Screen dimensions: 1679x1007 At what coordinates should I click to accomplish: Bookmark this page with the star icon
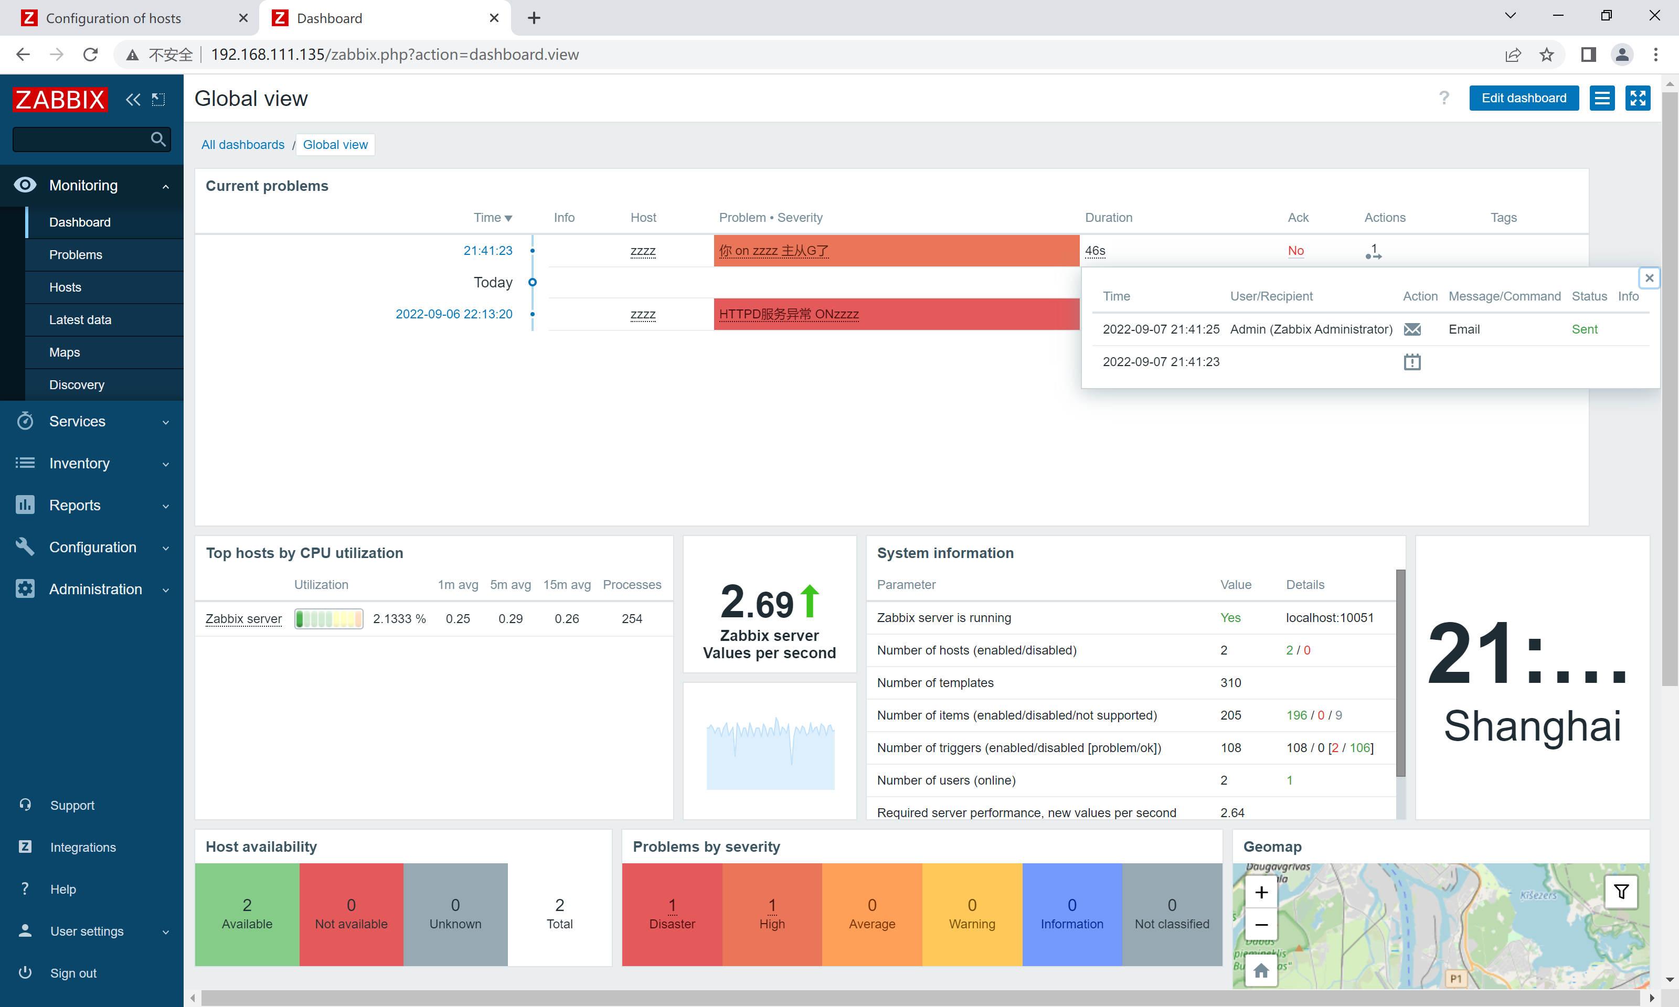click(x=1547, y=55)
